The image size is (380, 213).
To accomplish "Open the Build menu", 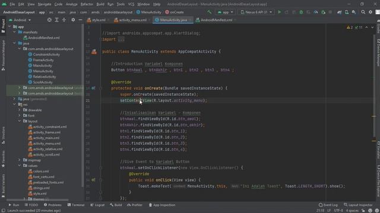I will pos(100,4).
